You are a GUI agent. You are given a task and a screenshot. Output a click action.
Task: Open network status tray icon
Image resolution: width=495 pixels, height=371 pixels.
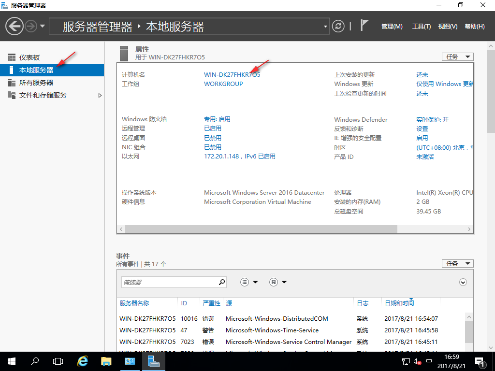click(406, 361)
